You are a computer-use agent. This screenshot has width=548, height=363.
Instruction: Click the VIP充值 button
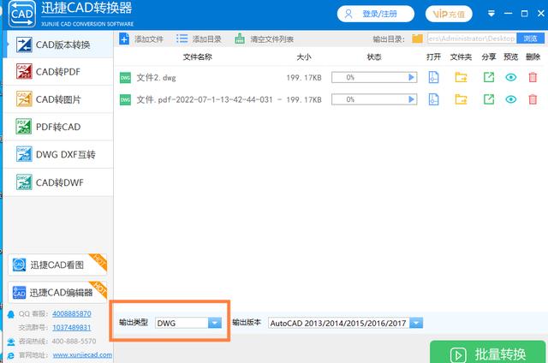click(x=449, y=14)
